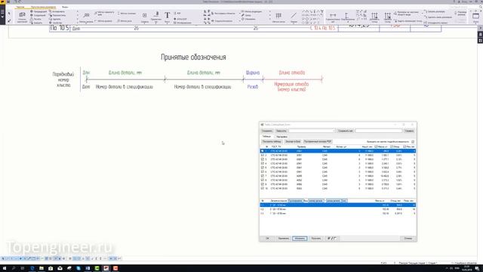The image size is (483, 272).
Task: Open Справка help in the dialog
Action: [x=409, y=131]
